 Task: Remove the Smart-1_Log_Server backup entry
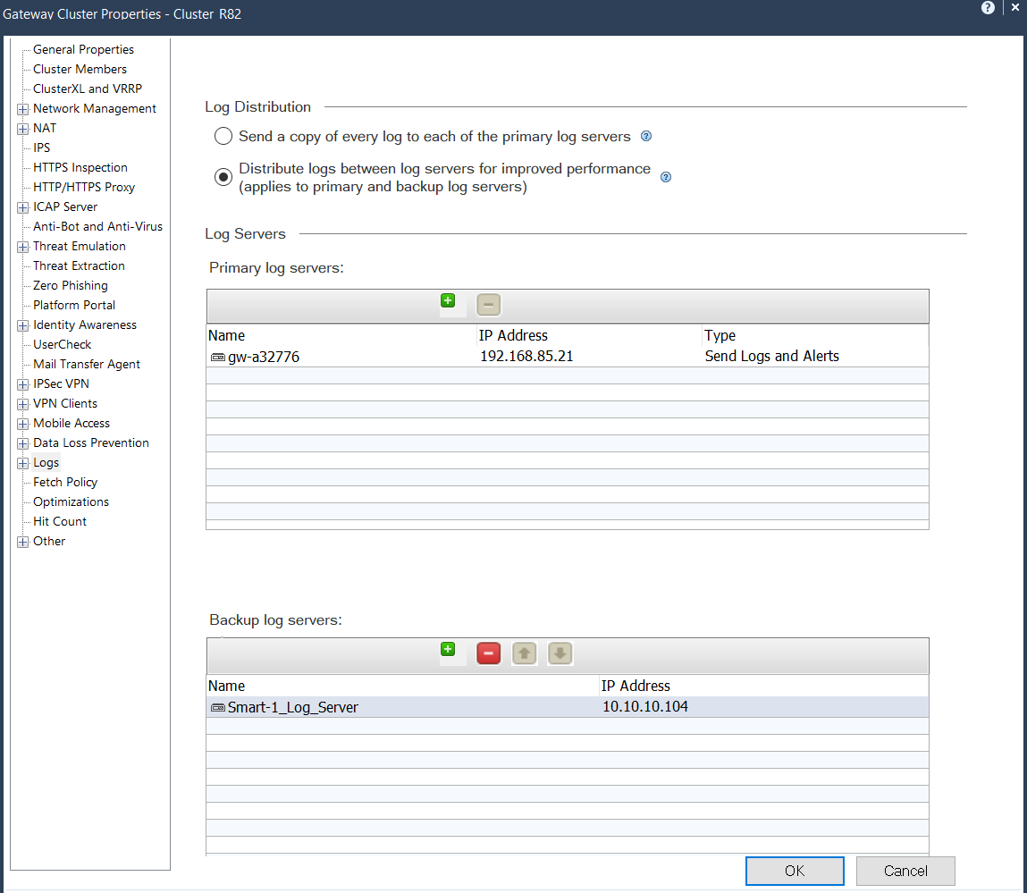point(488,653)
